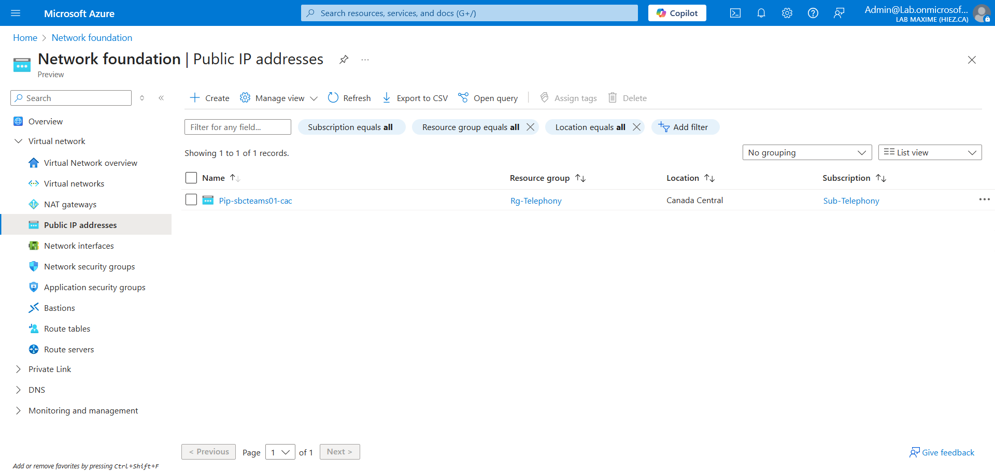Open the Pip-sbcteams01-cac resource link
This screenshot has height=472, width=995.
pos(255,201)
